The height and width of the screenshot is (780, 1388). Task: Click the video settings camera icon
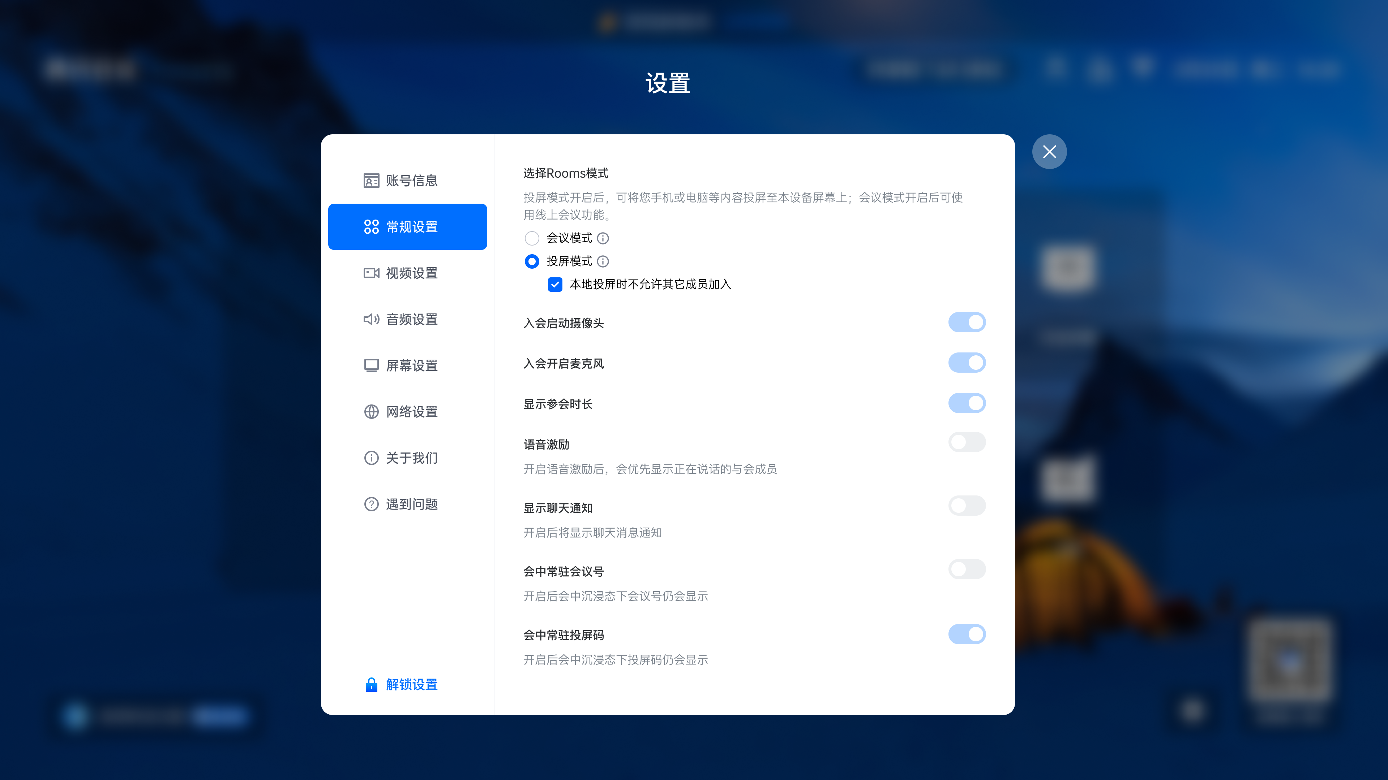click(371, 273)
